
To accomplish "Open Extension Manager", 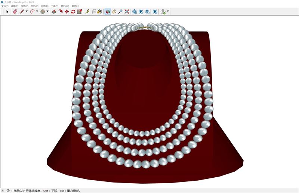I will (x=155, y=12).
